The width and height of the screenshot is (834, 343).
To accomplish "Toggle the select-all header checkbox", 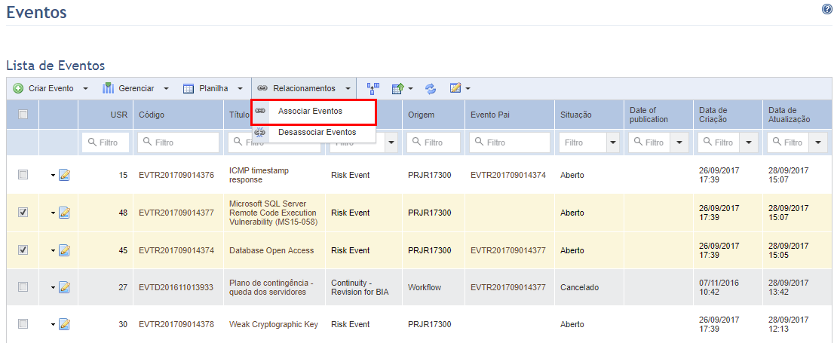I will [x=23, y=114].
